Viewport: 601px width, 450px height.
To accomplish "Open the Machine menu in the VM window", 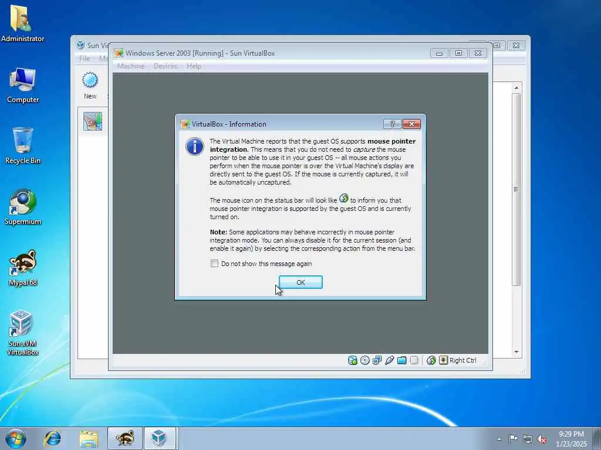I will point(131,66).
